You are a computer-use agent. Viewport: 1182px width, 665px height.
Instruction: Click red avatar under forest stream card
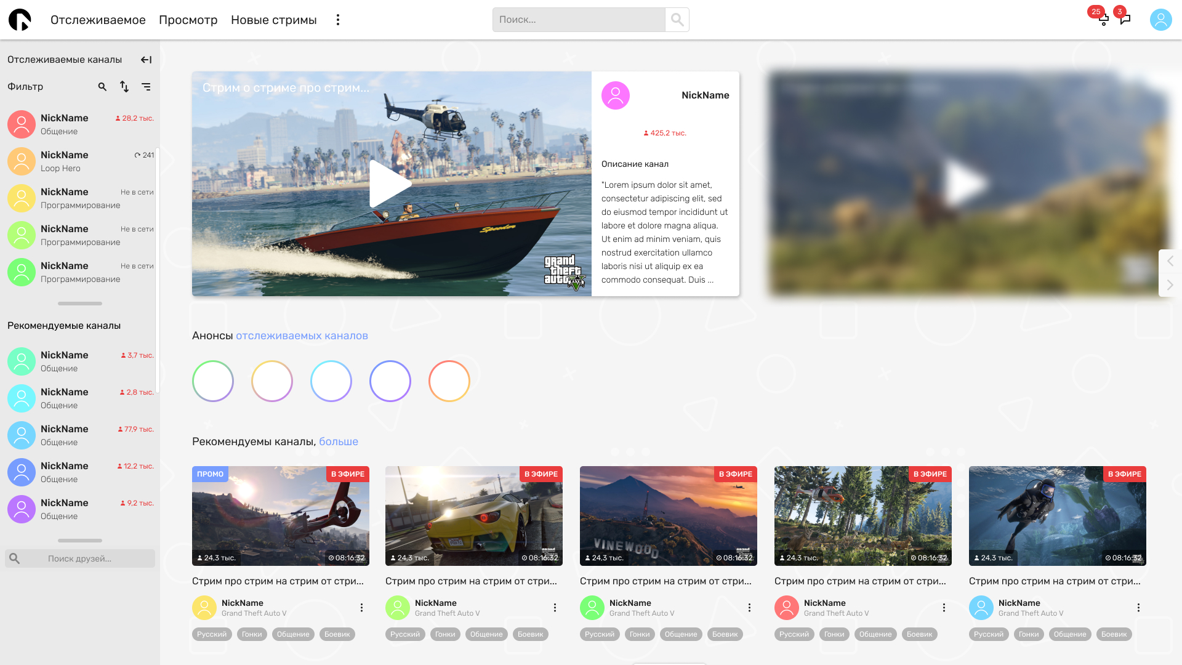click(x=787, y=608)
